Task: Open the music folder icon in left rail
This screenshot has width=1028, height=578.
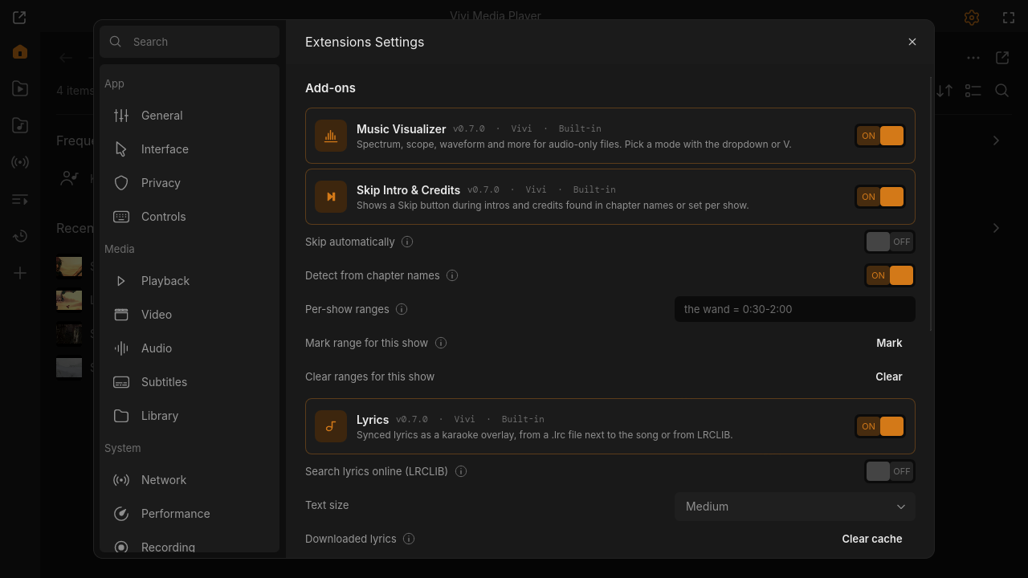Action: point(20,125)
